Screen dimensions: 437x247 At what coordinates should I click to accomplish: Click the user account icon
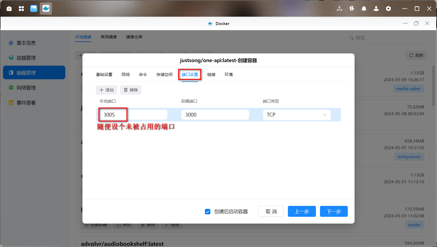(376, 9)
